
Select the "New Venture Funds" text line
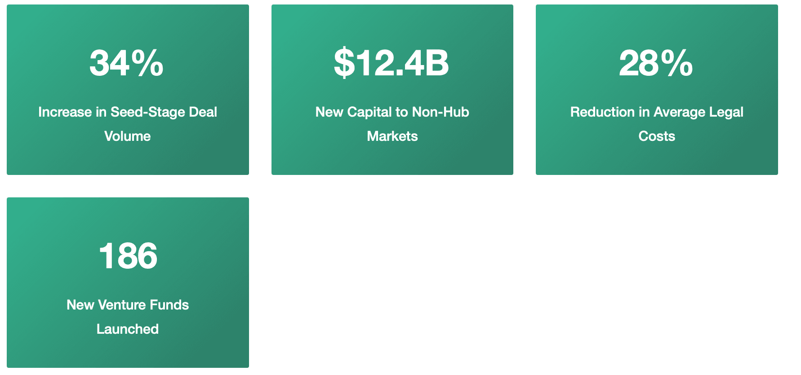click(x=128, y=305)
